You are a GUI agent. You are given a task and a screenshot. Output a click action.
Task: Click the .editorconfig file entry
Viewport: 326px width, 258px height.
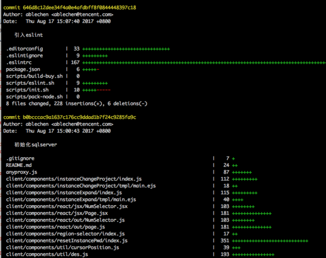coord(24,49)
